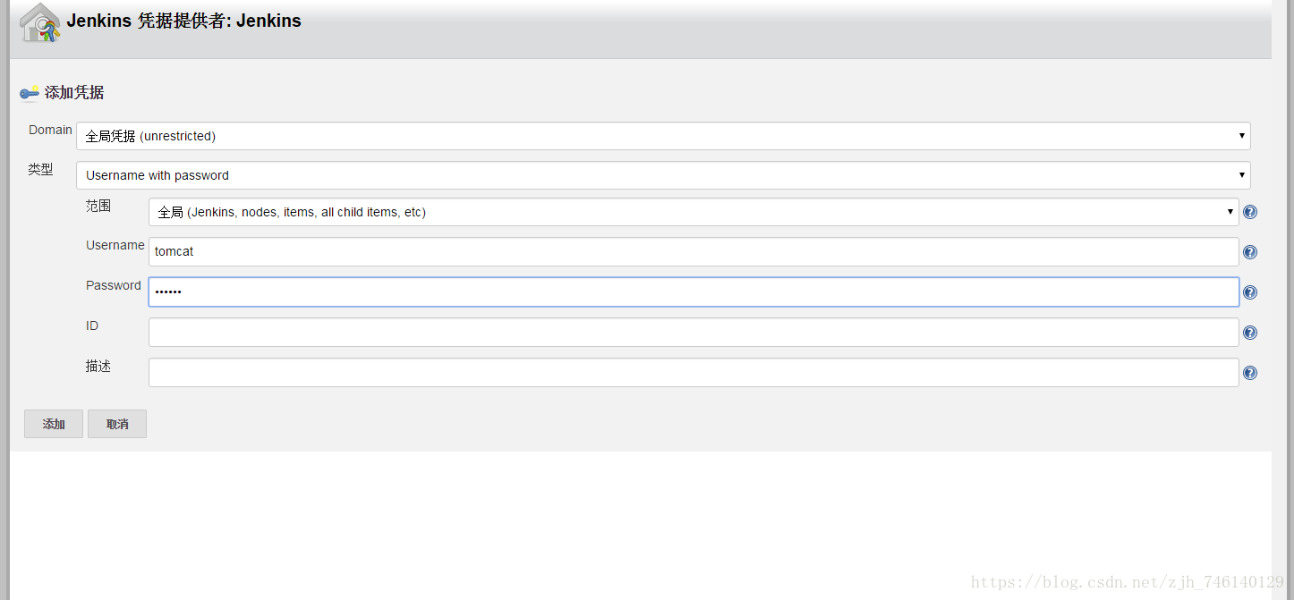Click the empty ID input field
The width and height of the screenshot is (1294, 600).
point(694,332)
